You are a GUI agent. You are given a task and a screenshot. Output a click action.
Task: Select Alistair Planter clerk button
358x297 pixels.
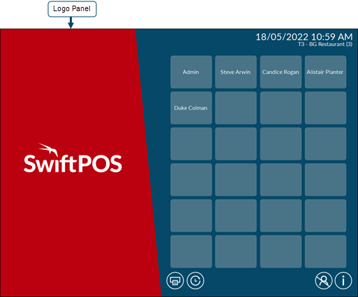tap(325, 72)
